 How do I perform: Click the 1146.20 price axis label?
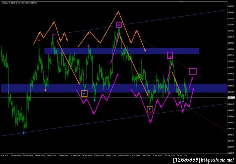[x=231, y=129]
